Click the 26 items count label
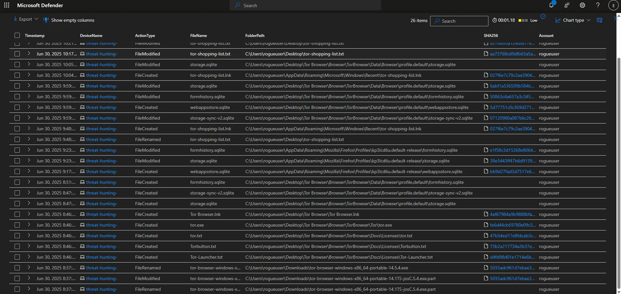 click(x=419, y=20)
